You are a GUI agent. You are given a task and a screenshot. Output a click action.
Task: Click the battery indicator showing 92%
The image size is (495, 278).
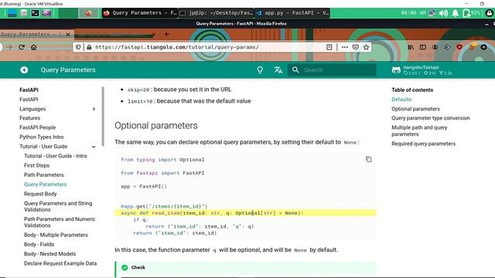(x=471, y=13)
